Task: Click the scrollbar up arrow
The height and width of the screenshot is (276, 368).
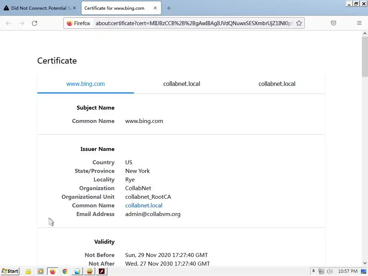Action: (365, 33)
